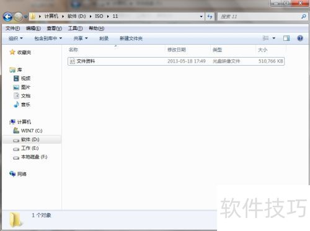Click the 视频 film icon
The width and height of the screenshot is (310, 231).
pos(16,79)
